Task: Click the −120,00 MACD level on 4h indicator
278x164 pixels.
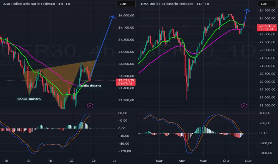Action: click(x=124, y=151)
